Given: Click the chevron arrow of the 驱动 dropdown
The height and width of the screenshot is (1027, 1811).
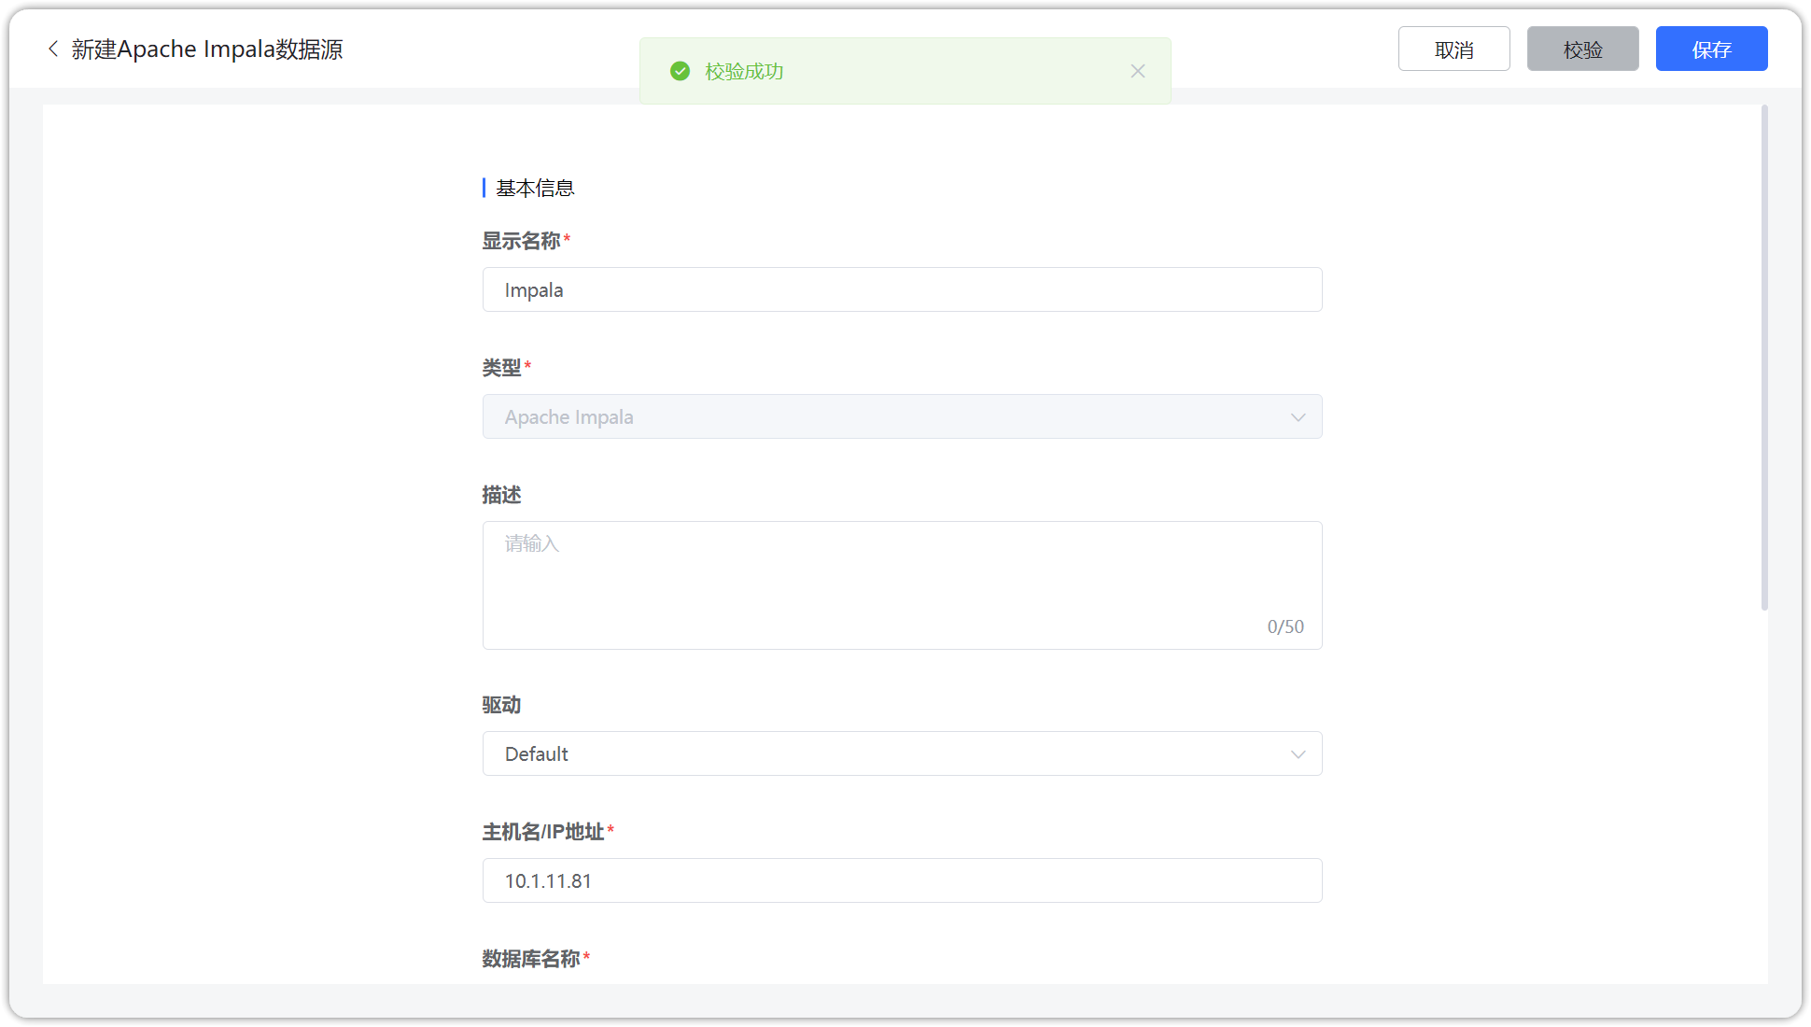Looking at the screenshot, I should [1298, 754].
